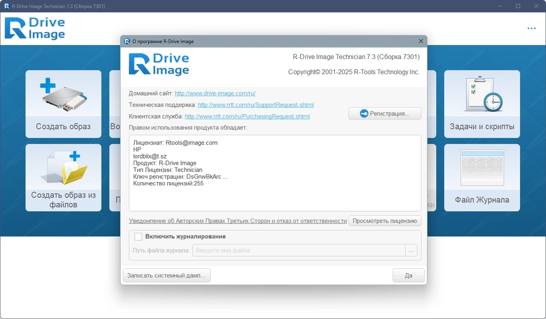Open Create image from files tile
Viewport: 546px width, 319px height.
click(63, 178)
